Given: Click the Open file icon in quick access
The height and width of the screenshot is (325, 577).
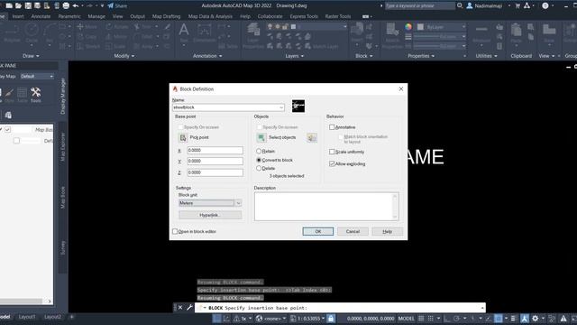Looking at the screenshot, I should click(x=18, y=6).
